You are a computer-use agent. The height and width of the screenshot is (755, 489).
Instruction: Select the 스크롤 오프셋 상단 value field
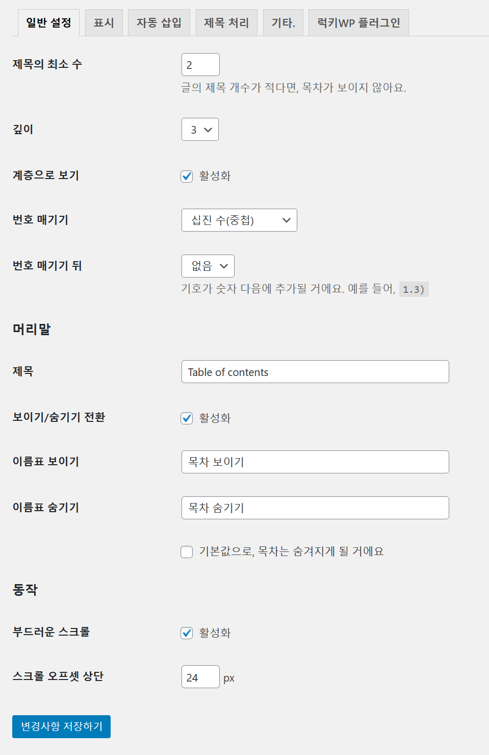[x=200, y=677]
